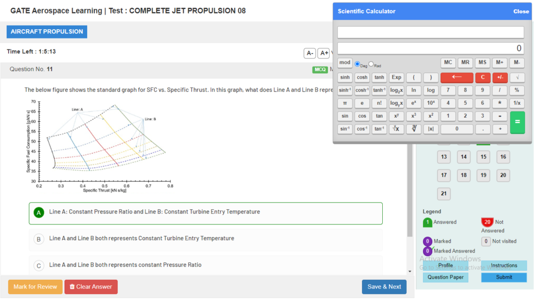
Task: Click the square root key
Action: coord(517,77)
